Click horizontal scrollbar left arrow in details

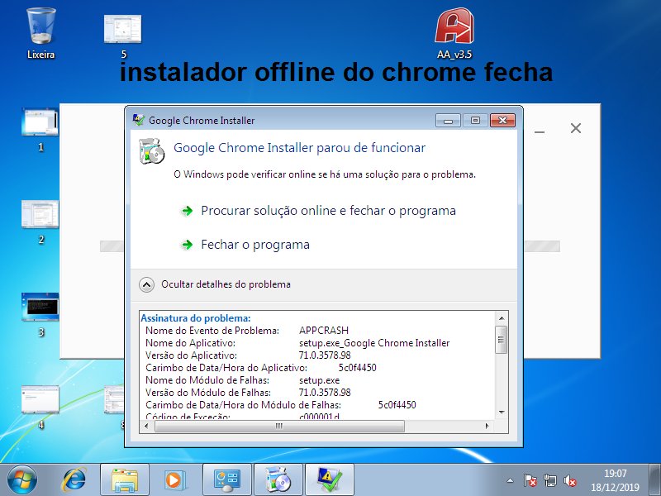pyautogui.click(x=146, y=426)
